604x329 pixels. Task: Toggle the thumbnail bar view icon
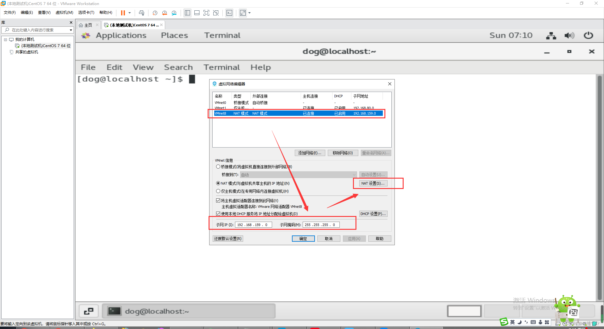197,13
